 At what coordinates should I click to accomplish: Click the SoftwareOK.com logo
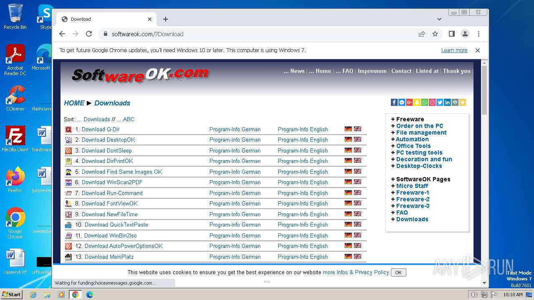point(141,75)
